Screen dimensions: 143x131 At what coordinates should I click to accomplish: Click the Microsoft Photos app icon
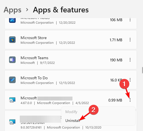(x=12, y=20)
